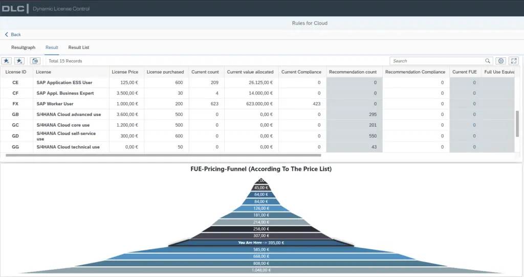Screen dimensions: 524x277
Task: Click the manage favorites star icon
Action: [19, 61]
